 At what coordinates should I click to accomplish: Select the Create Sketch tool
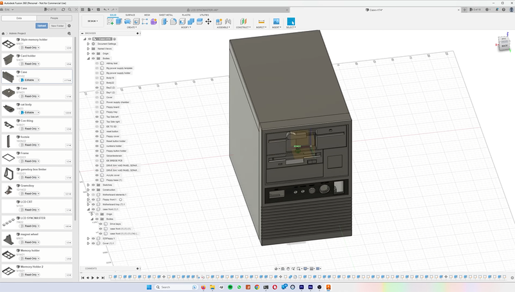111,21
